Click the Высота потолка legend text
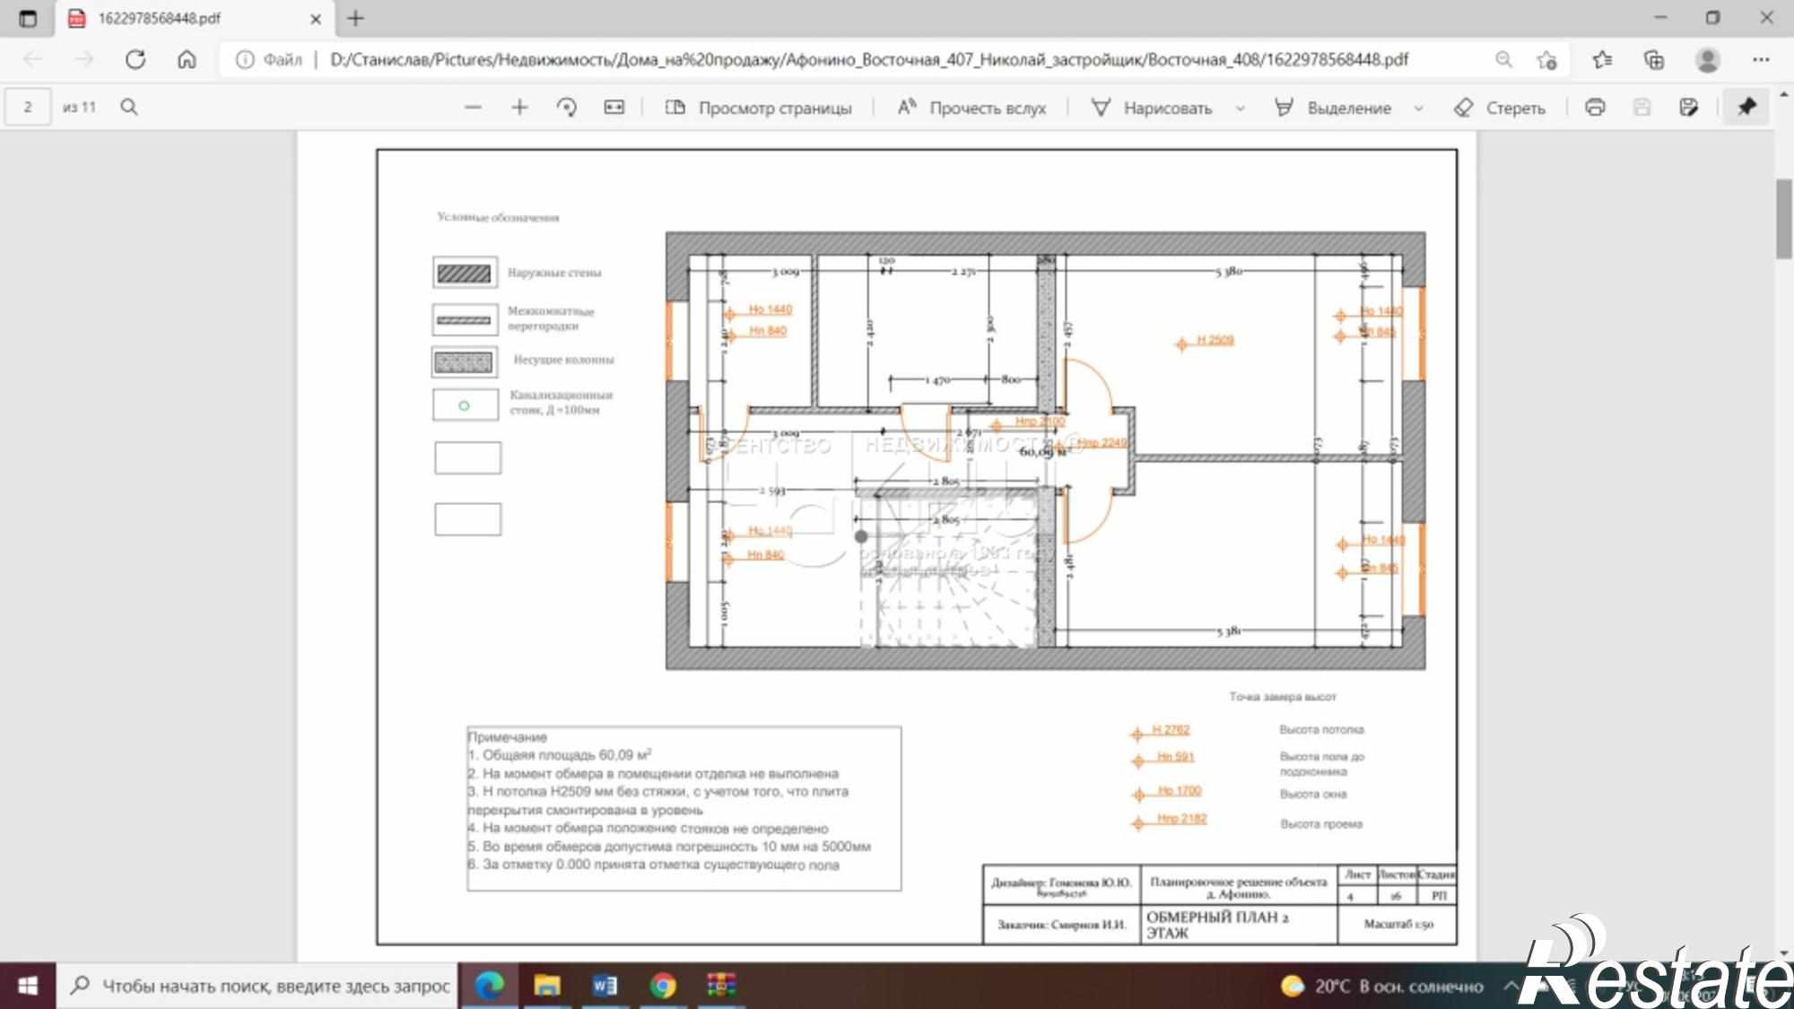This screenshot has height=1009, width=1794. tap(1321, 729)
